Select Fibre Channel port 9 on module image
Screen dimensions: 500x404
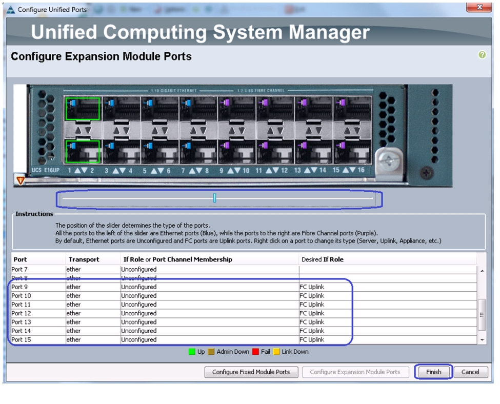236,109
